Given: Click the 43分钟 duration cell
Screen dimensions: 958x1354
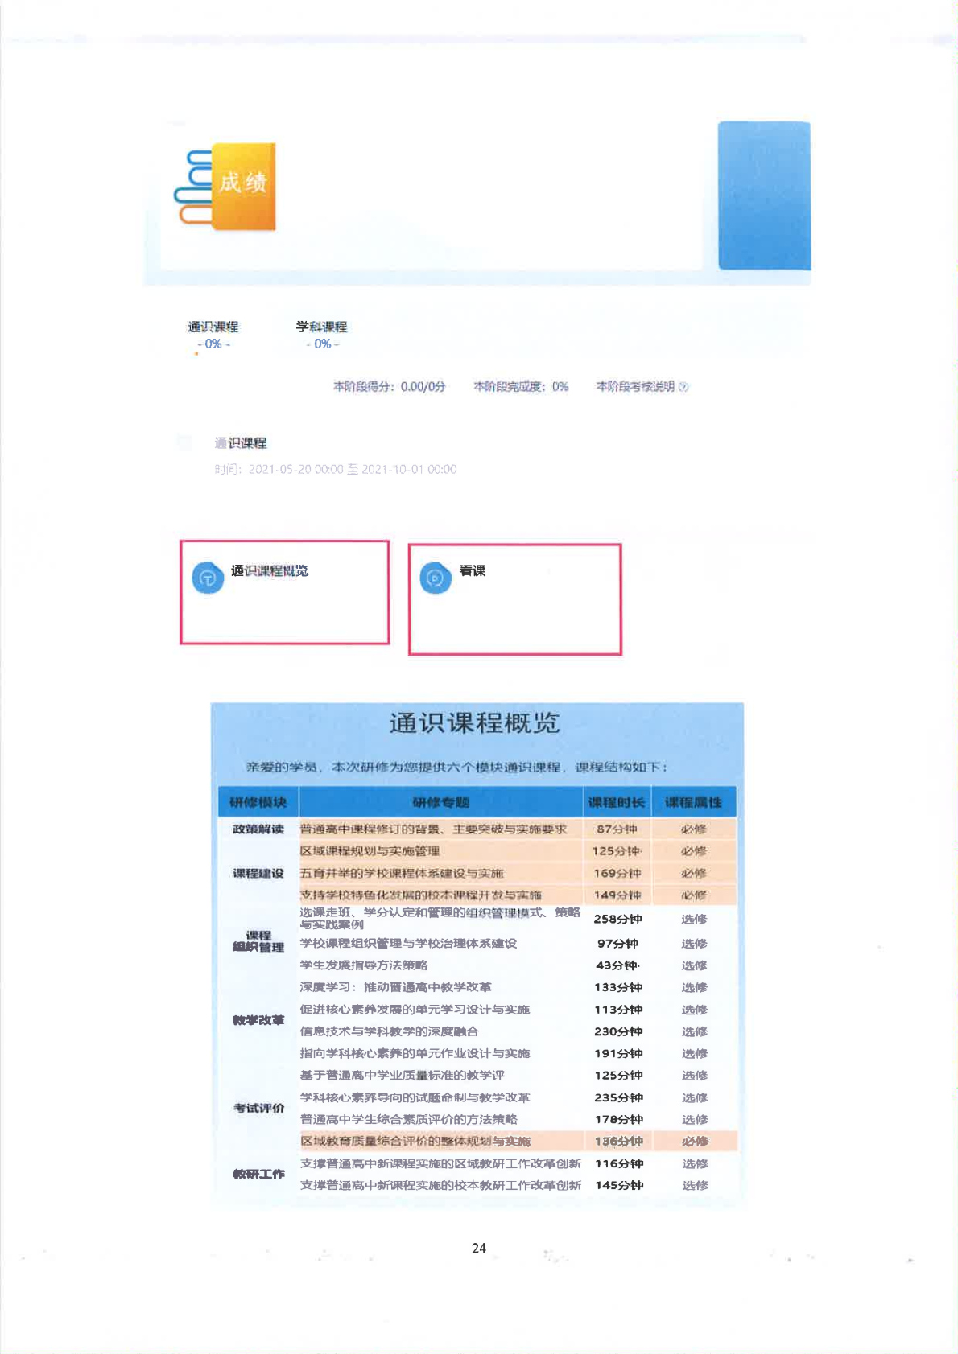Looking at the screenshot, I should click(x=617, y=965).
